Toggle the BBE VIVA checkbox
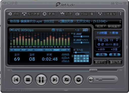This screenshot has height=93, width=129. (74, 40)
